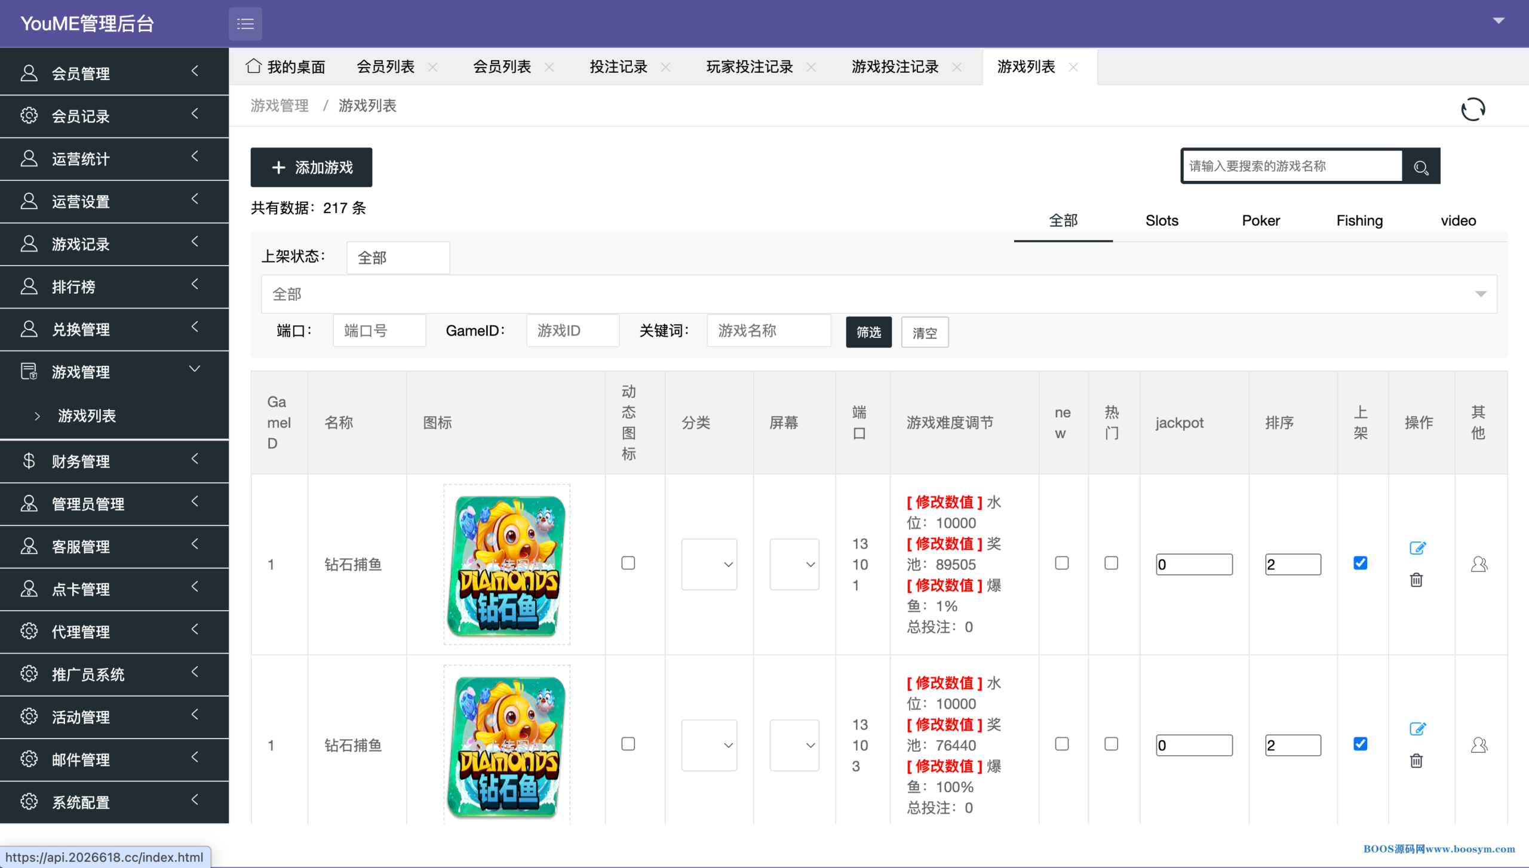Enable 动态图标 checkbox in second row
The width and height of the screenshot is (1529, 868).
(628, 744)
